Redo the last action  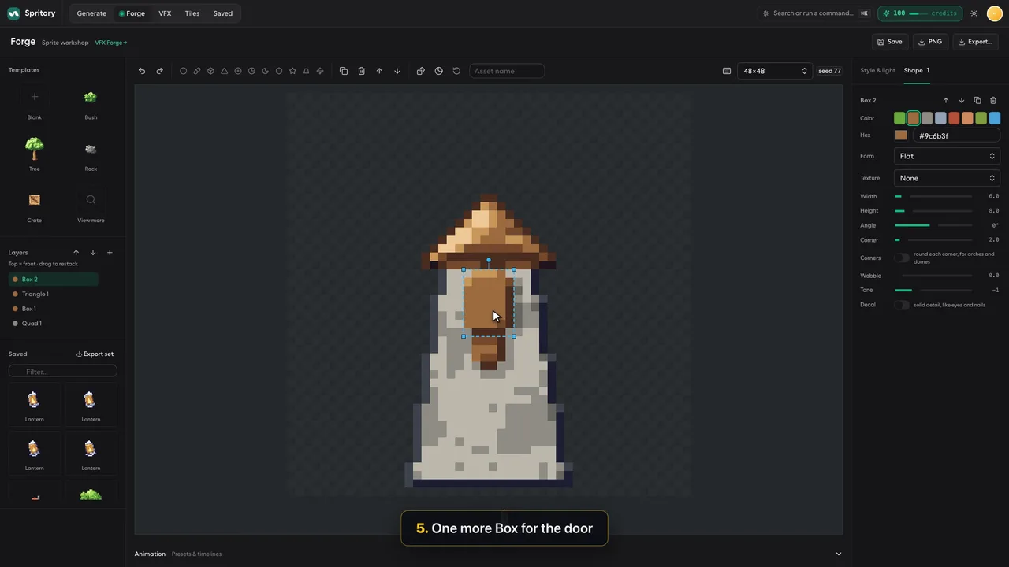pos(160,71)
